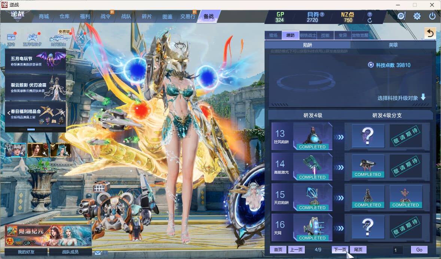Select trap 16 天网 icon
The width and height of the screenshot is (441, 259).
[313, 228]
